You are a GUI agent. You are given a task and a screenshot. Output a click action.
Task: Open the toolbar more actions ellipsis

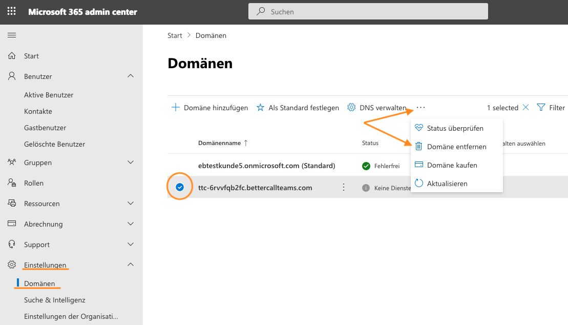[x=420, y=107]
